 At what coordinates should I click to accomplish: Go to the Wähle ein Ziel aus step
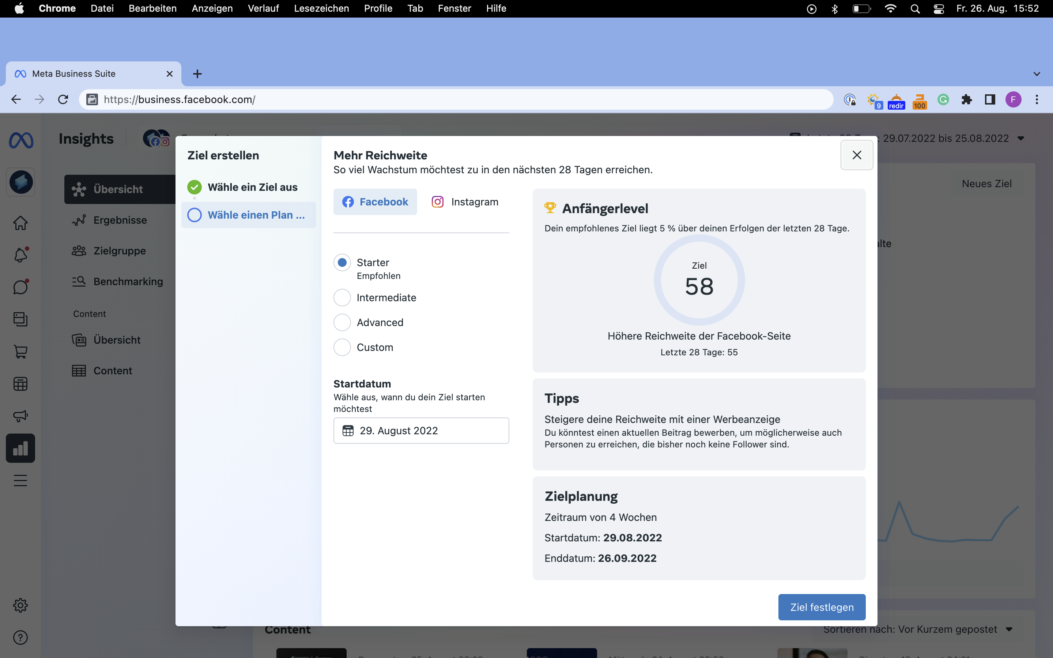coord(252,187)
